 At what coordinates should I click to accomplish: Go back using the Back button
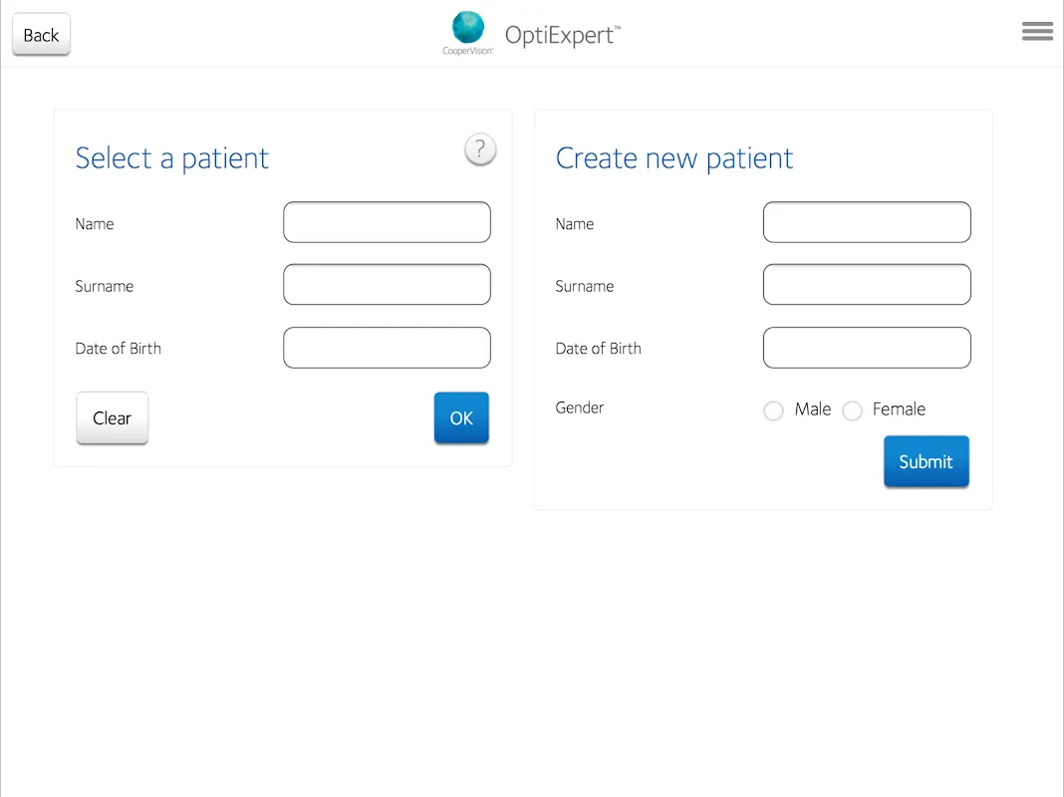(x=42, y=35)
